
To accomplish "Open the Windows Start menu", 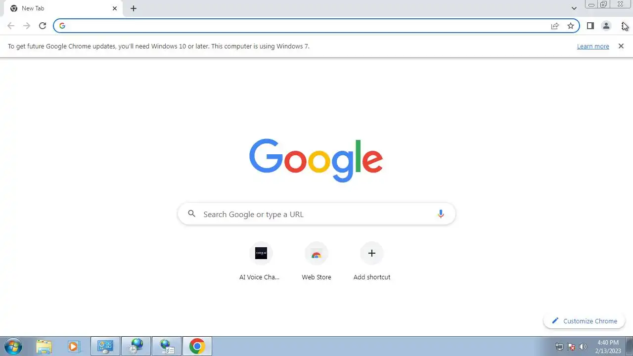I will [x=13, y=346].
